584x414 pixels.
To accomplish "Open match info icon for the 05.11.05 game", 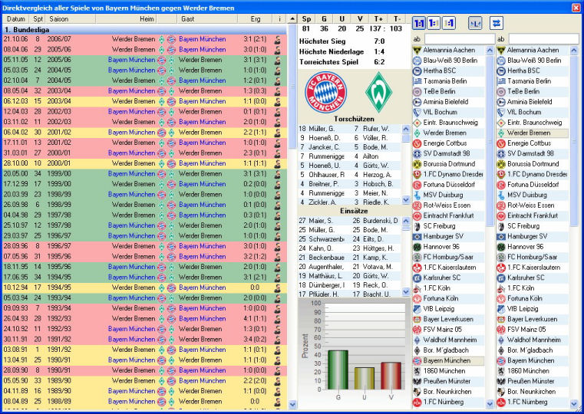I will pos(278,61).
